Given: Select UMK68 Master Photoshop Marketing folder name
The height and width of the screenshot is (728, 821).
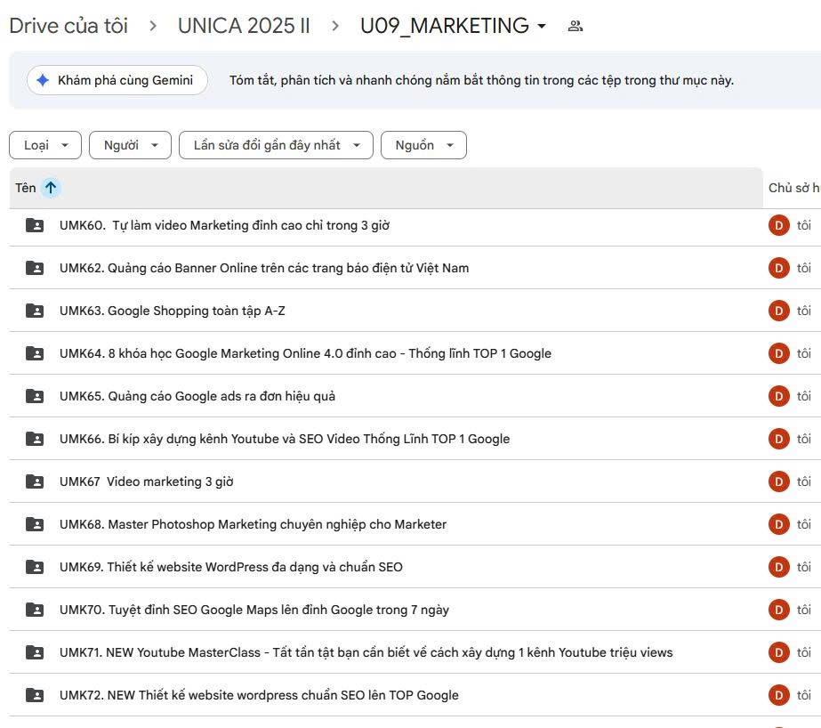Looking at the screenshot, I should [253, 524].
